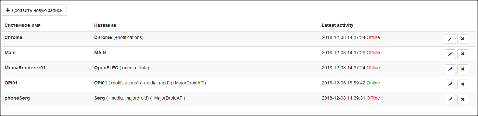The height and width of the screenshot is (116, 478).
Task: Open the Chrome name link in Название column
Action: click(x=103, y=37)
